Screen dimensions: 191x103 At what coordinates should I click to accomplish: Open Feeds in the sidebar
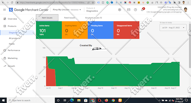coord(12,44)
